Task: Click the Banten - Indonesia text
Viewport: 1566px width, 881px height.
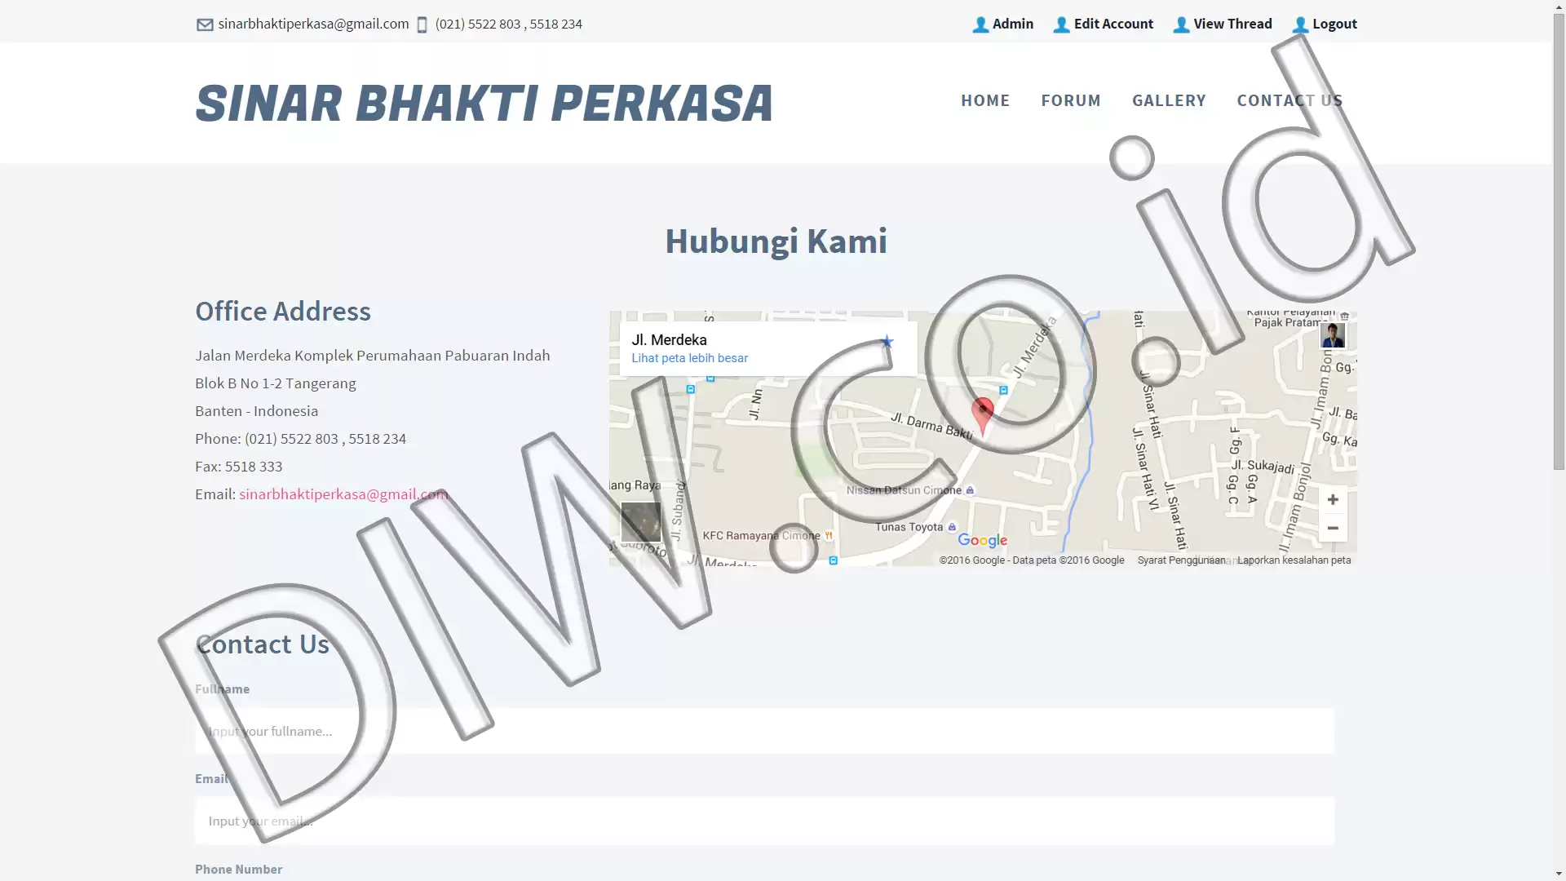Action: (x=256, y=411)
